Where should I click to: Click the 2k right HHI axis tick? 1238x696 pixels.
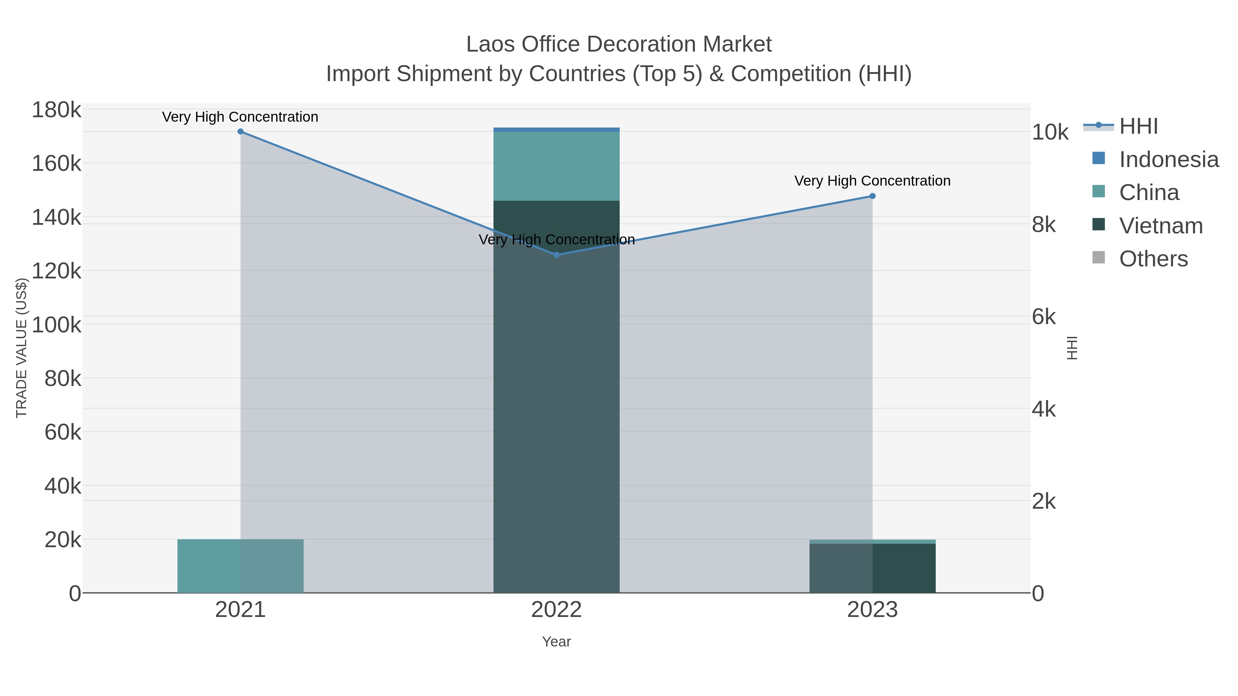1044,501
